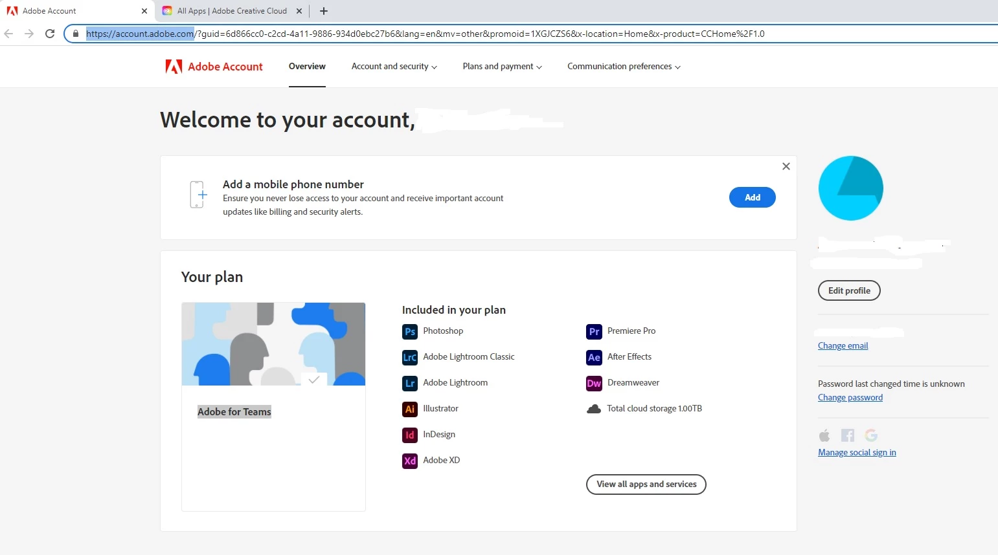998x555 pixels.
Task: Reload the page with the refresh icon
Action: click(50, 34)
